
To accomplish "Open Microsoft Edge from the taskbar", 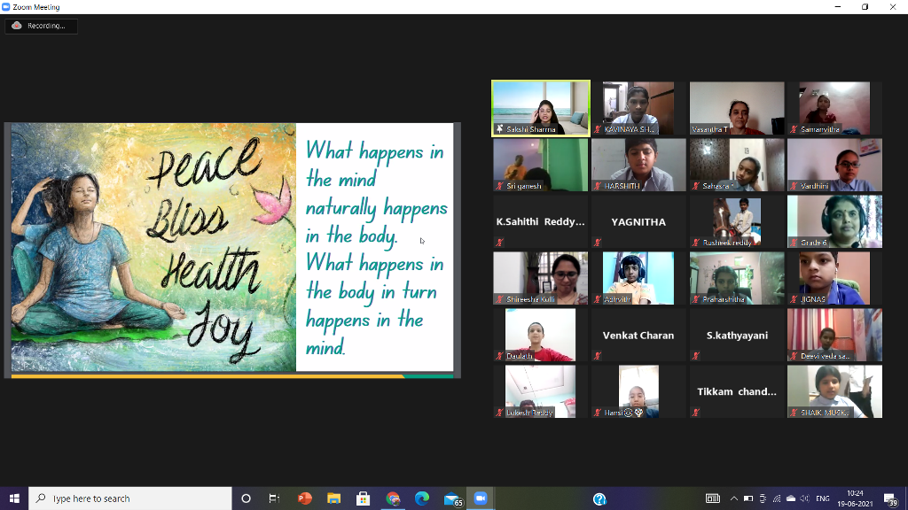I will point(422,498).
